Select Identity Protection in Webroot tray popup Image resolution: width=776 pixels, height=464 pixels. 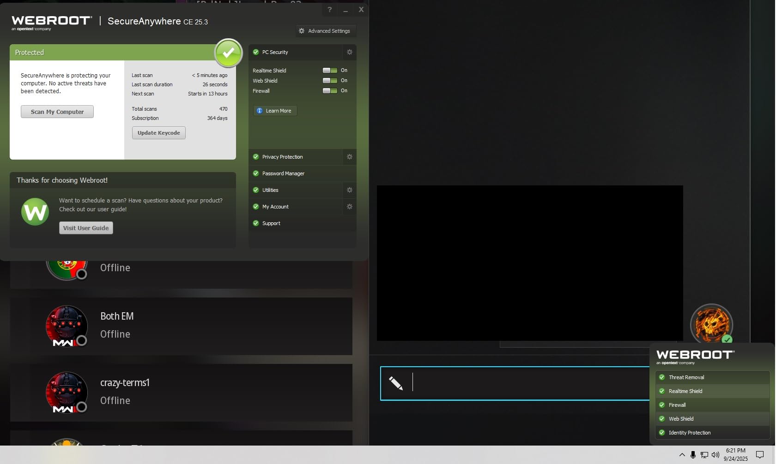click(x=712, y=433)
